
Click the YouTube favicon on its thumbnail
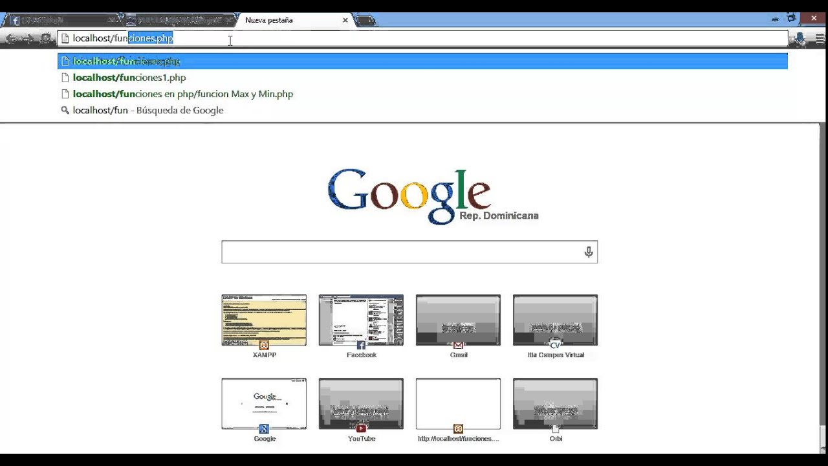click(361, 428)
